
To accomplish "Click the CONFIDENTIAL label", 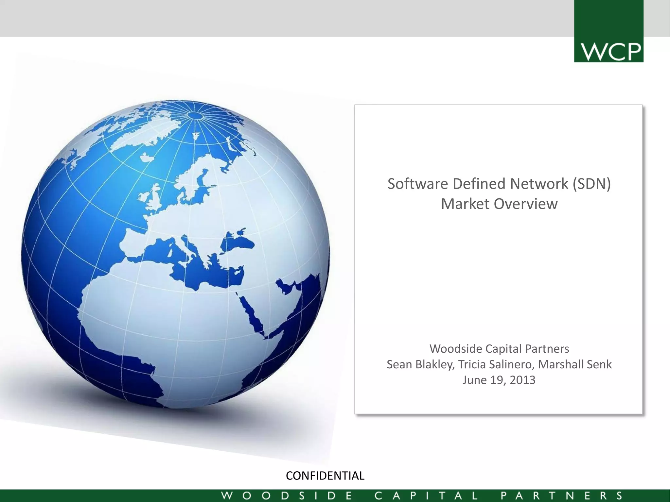I will click(x=325, y=476).
